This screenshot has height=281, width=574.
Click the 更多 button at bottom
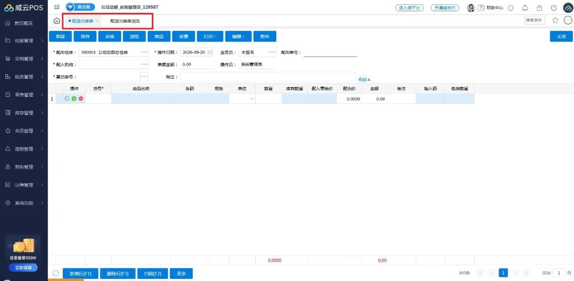(181, 274)
